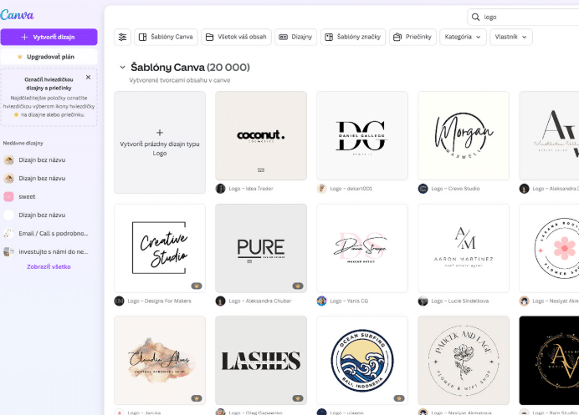The image size is (579, 415).
Task: Click the Nedávne dizajny heading
Action: click(23, 143)
